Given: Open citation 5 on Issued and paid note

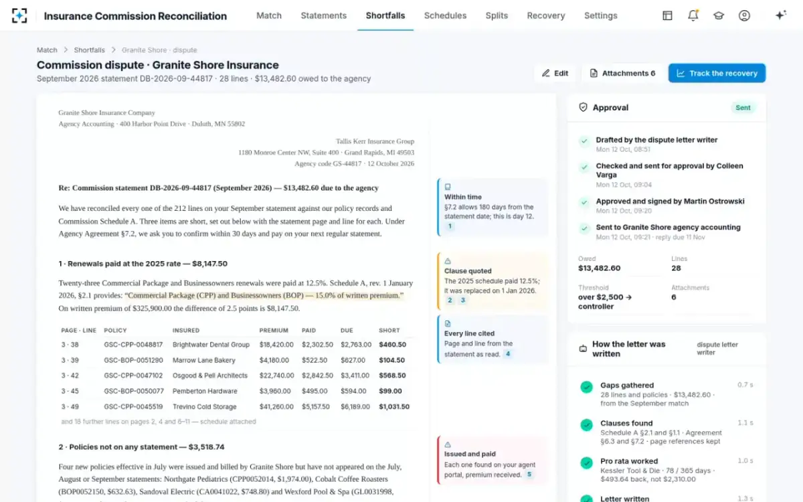Looking at the screenshot, I should point(529,475).
